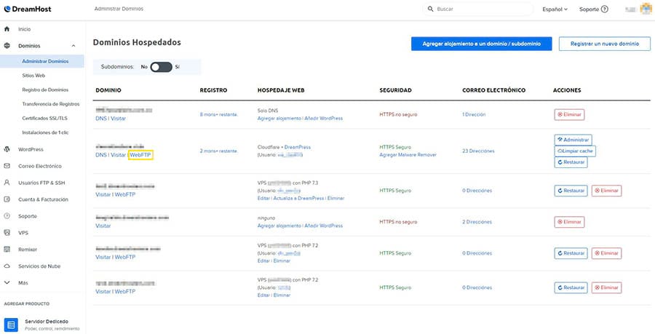Click the Servidor Dedicado product icon
This screenshot has height=334, width=655.
point(11,324)
